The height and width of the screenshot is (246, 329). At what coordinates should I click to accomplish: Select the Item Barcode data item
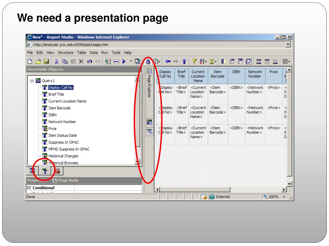[59, 108]
